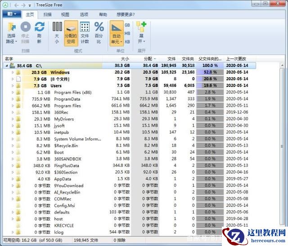The height and width of the screenshot is (246, 288).
Task: Sort by the Folders (文件夹) column header
Action: (188, 59)
